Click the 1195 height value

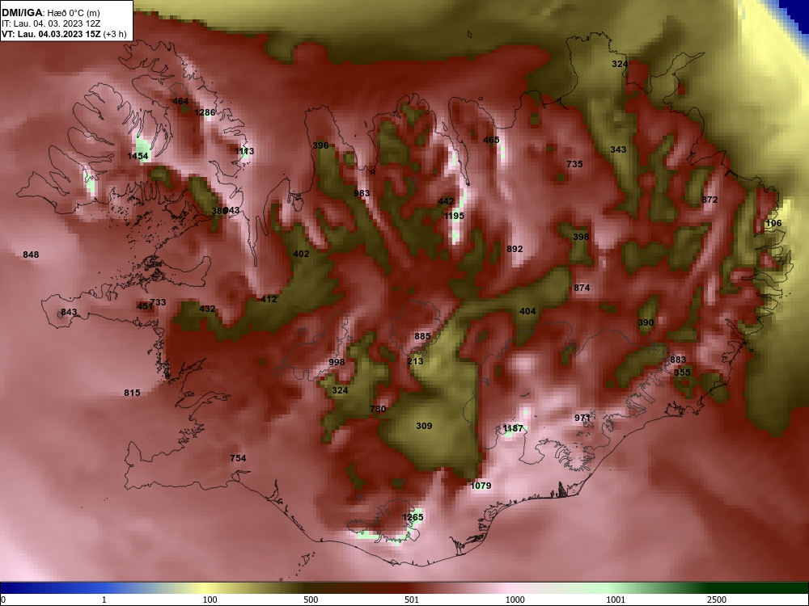coord(454,216)
